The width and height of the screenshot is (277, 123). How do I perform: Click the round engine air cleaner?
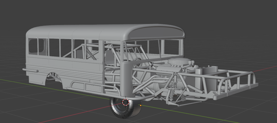[179, 62]
